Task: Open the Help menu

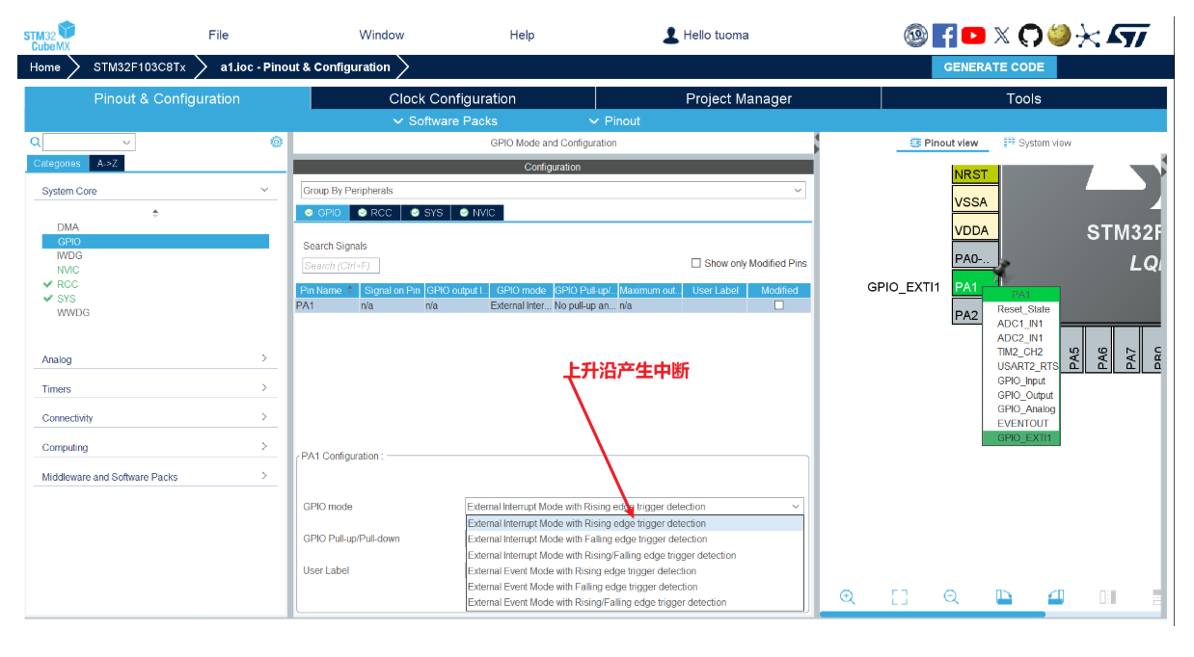Action: [522, 35]
